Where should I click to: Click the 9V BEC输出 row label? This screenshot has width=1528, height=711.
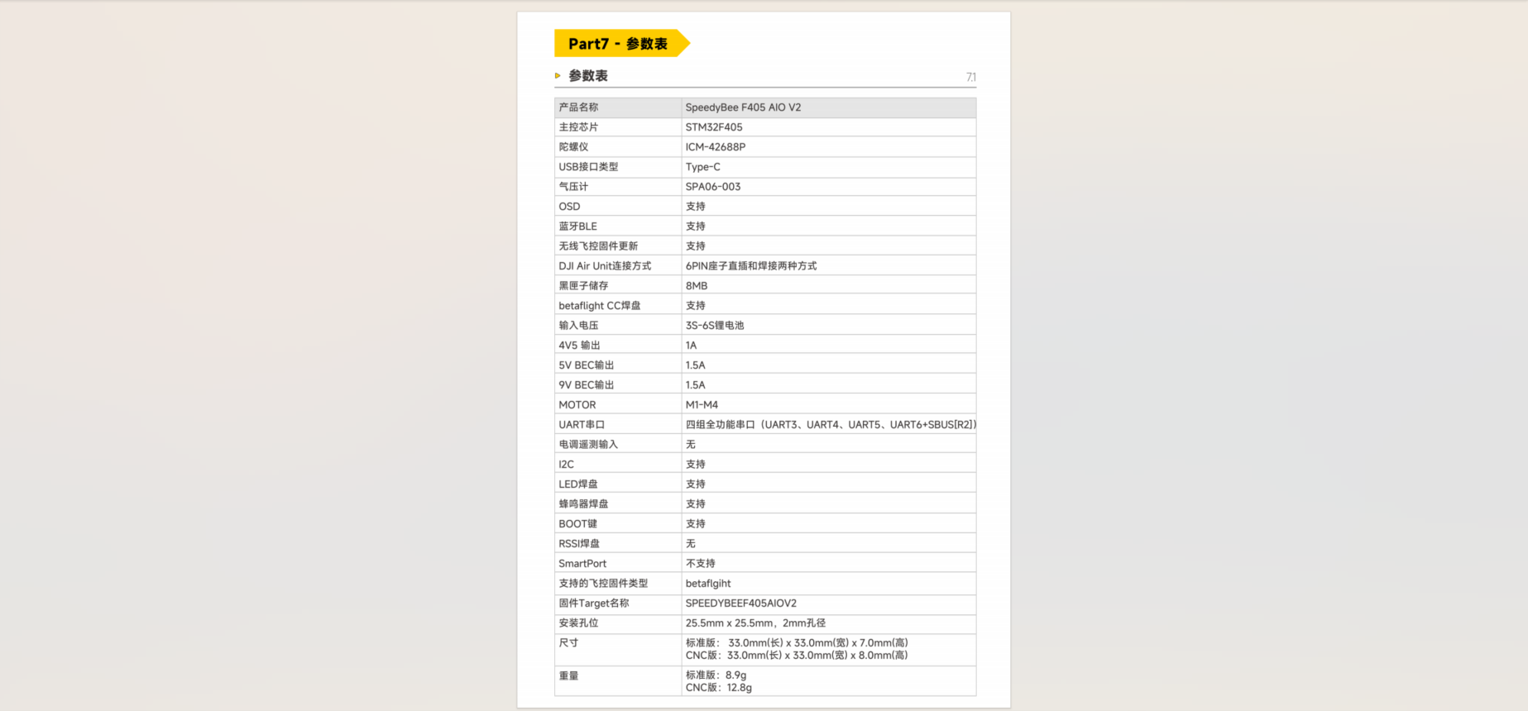(x=586, y=385)
